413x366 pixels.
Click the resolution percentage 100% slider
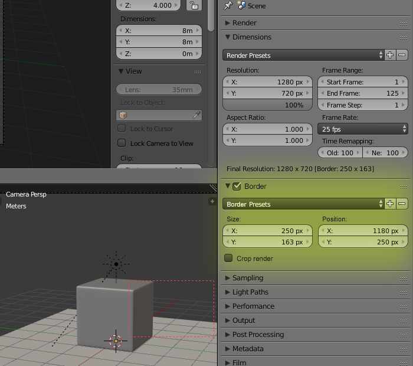click(x=267, y=105)
